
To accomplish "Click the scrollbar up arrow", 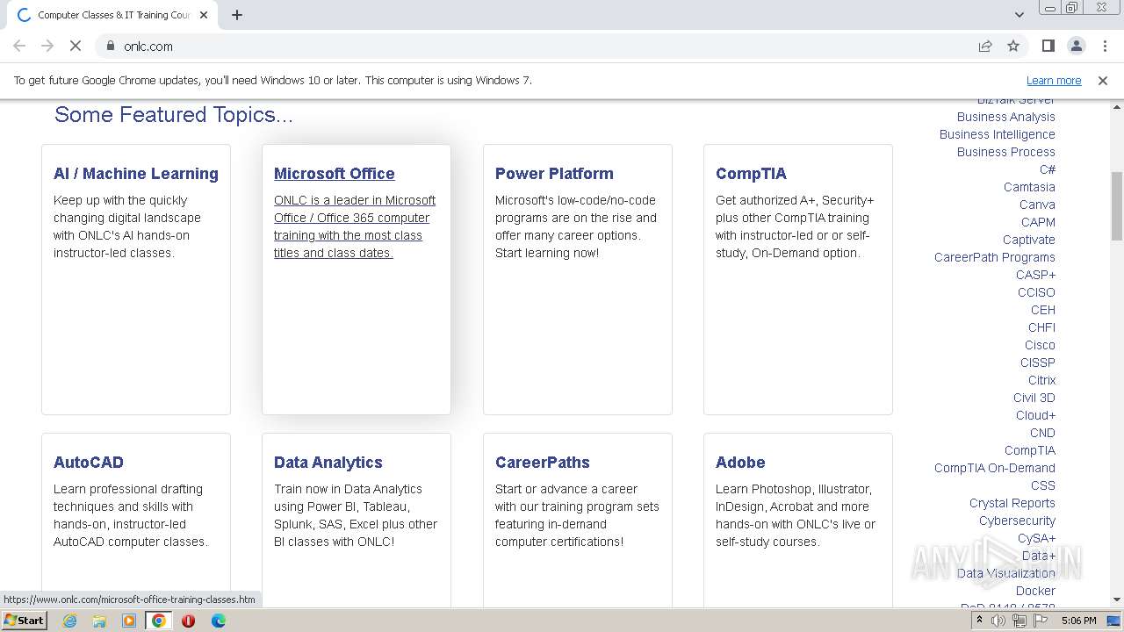I will tap(1117, 106).
